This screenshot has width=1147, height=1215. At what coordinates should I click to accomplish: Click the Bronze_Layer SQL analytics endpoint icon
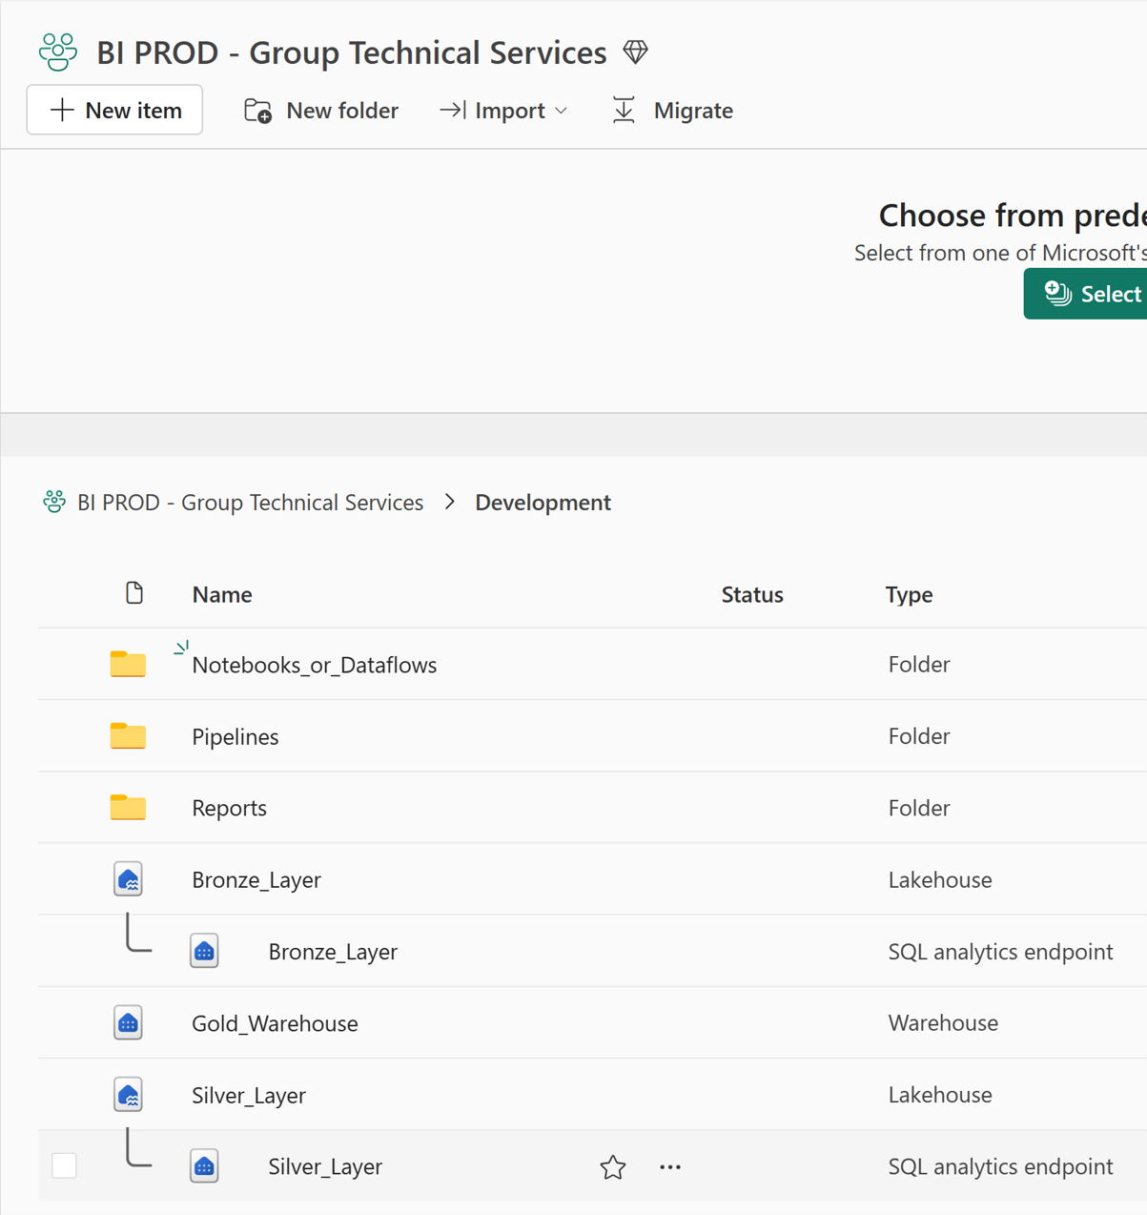204,951
